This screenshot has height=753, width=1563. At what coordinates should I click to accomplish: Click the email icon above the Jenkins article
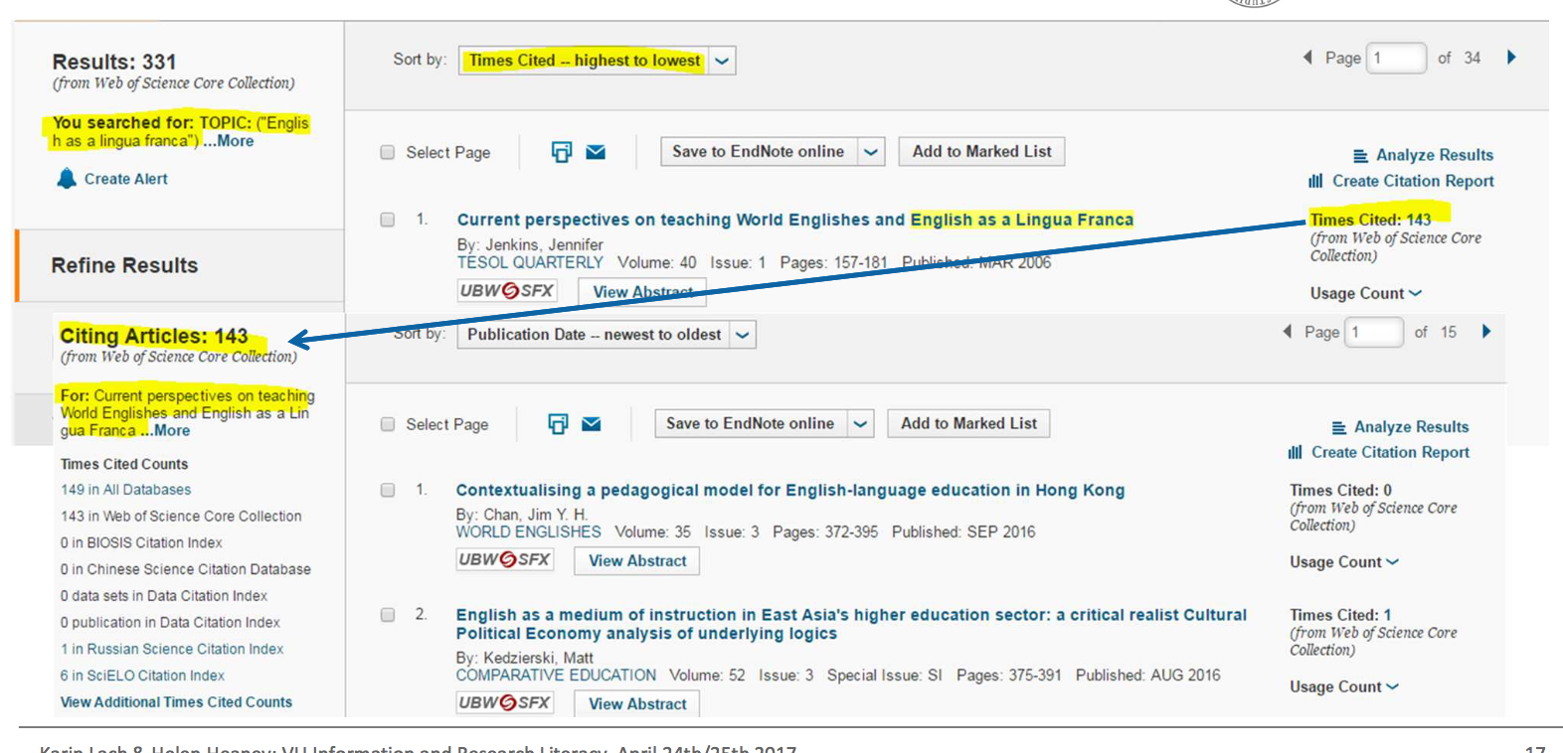(596, 152)
